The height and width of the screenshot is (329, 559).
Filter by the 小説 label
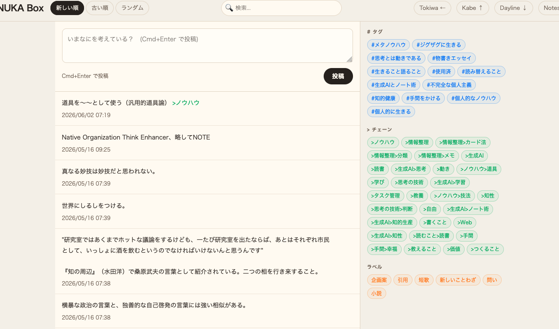tap(377, 293)
